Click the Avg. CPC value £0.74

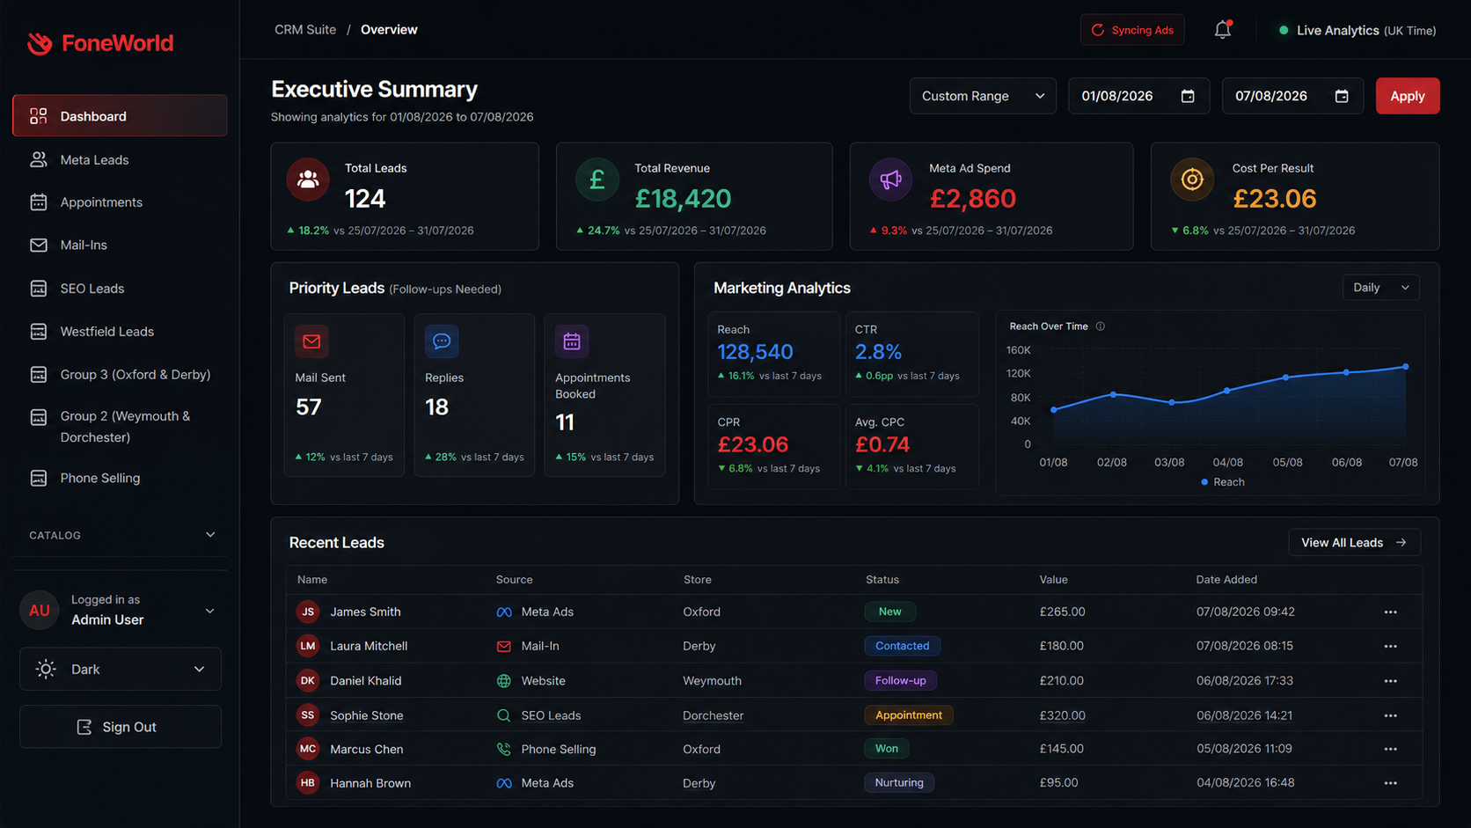882,444
